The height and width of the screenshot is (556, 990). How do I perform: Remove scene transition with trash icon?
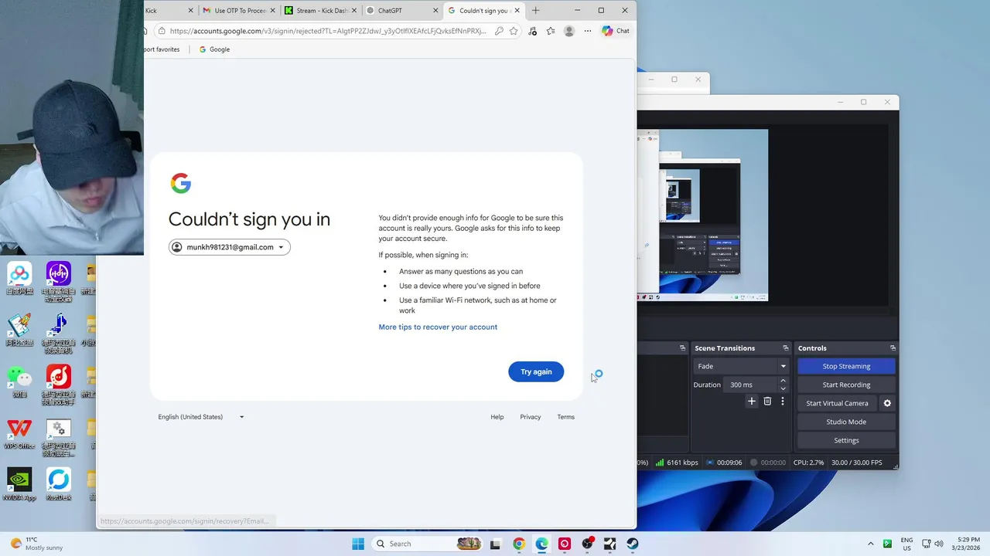767,402
